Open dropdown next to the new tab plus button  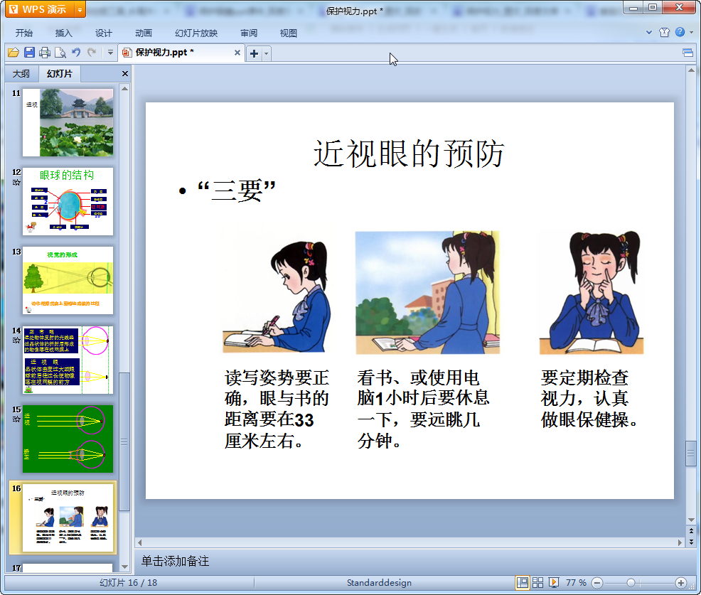tap(266, 53)
